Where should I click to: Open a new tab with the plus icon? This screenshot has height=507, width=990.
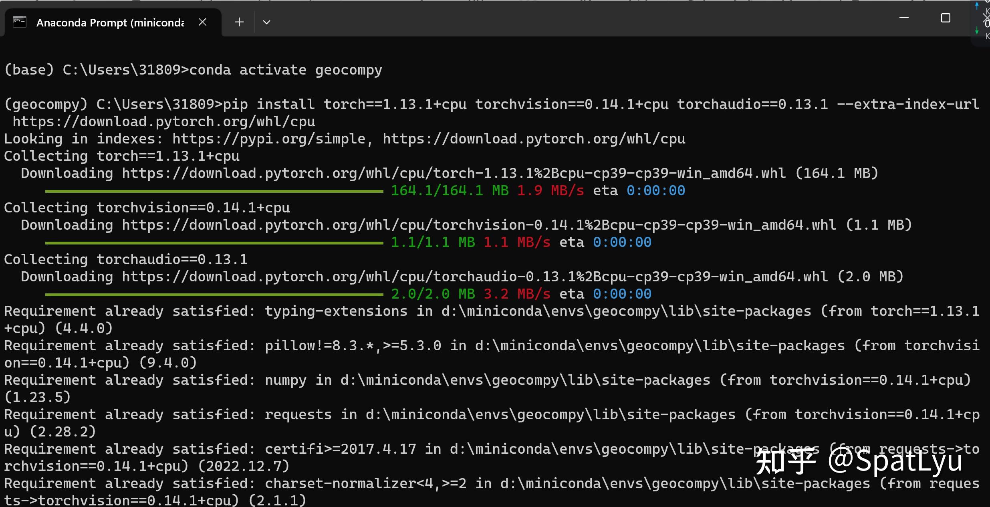(x=239, y=22)
